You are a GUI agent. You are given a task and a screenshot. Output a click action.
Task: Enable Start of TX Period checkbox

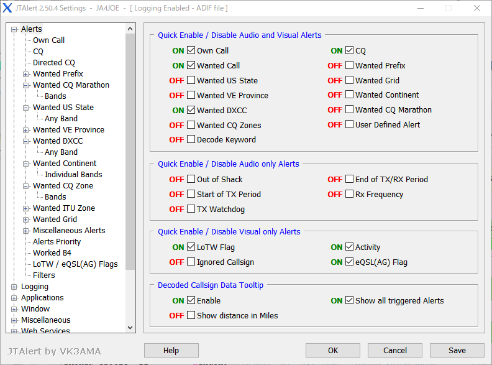pyautogui.click(x=191, y=194)
